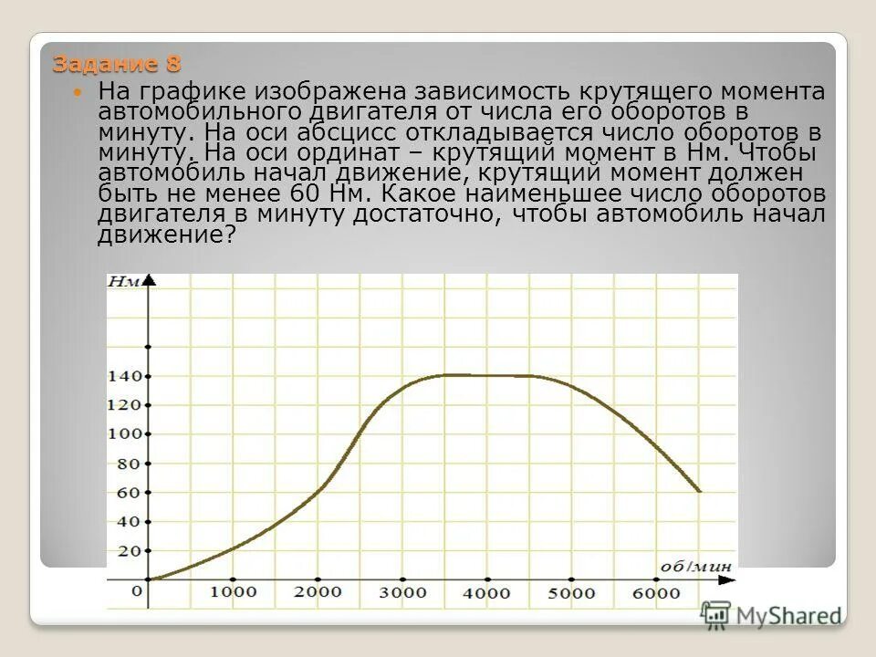Click the '3000' label on the X axis

tap(402, 592)
